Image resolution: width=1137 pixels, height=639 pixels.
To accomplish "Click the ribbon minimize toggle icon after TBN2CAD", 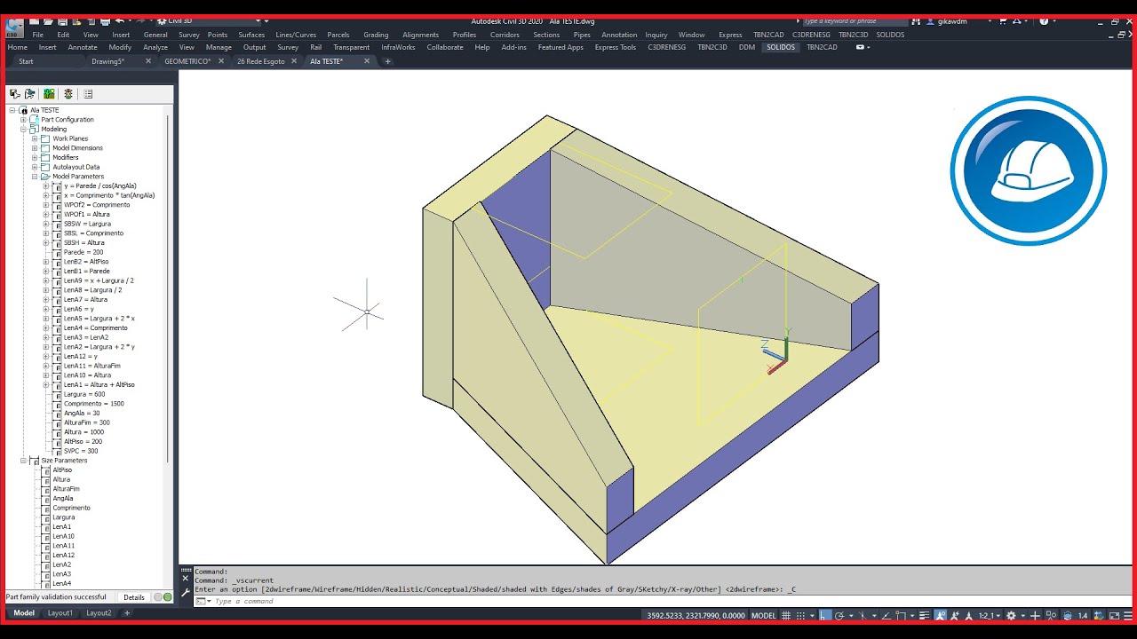I will tap(861, 47).
